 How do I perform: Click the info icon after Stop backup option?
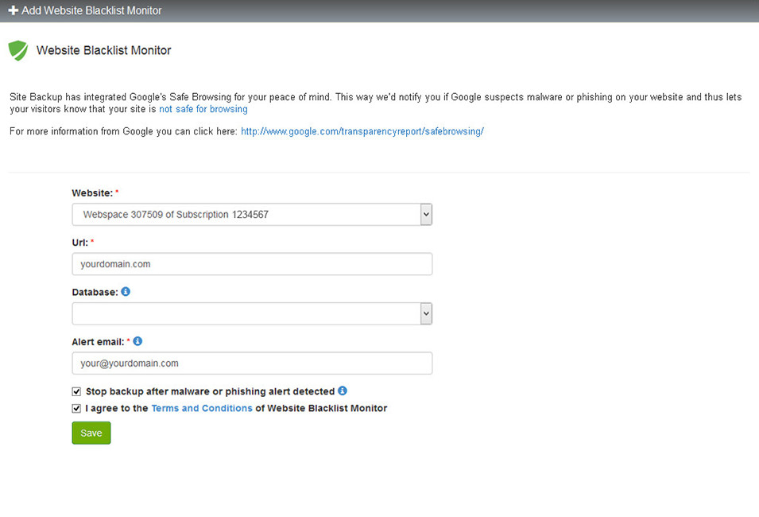point(343,391)
